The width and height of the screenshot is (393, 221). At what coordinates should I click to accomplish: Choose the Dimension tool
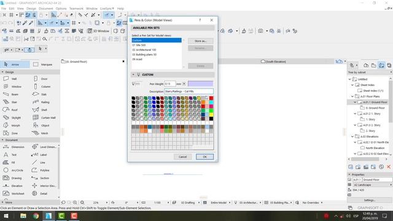(14, 147)
